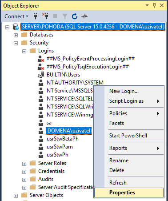Image resolution: width=168 pixels, height=201 pixels.
Task: Click the Stop square icon in toolbar
Action: pyautogui.click(x=55, y=16)
